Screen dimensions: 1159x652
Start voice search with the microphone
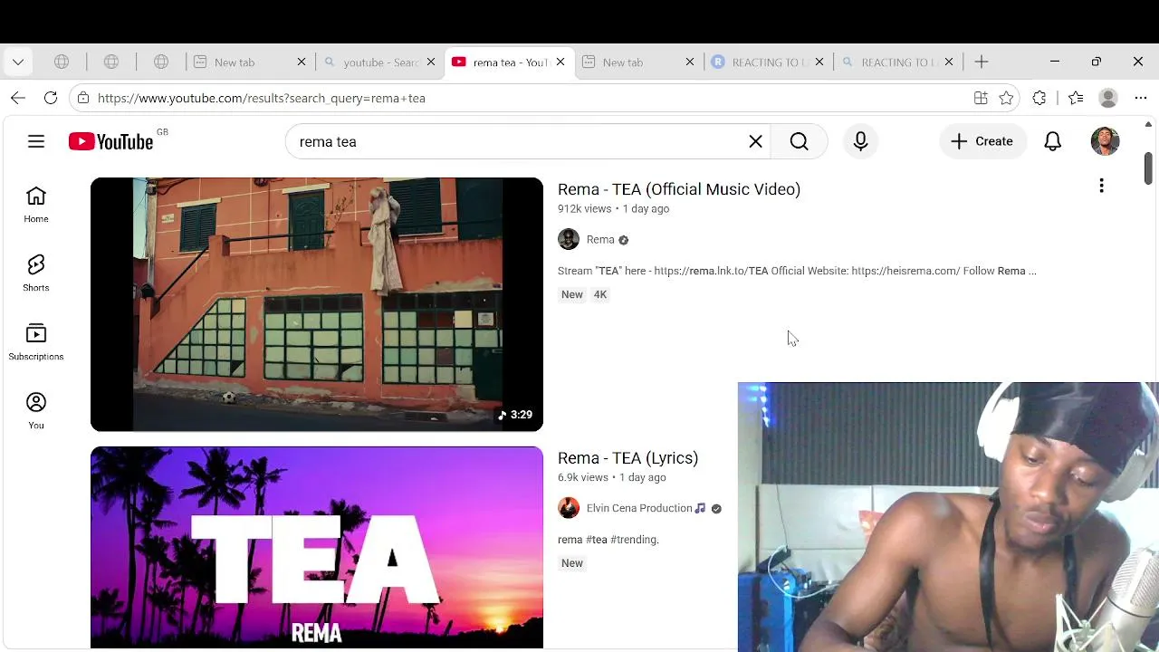tap(860, 141)
